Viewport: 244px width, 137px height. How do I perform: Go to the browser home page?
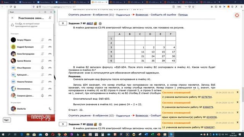pos(15,7)
